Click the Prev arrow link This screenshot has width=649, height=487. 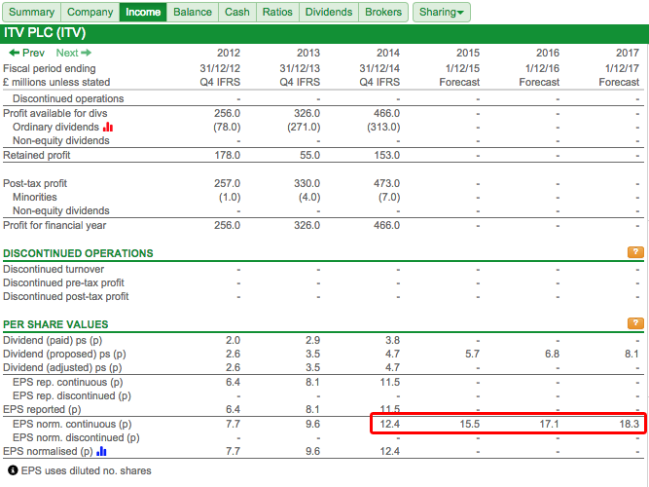(x=27, y=53)
